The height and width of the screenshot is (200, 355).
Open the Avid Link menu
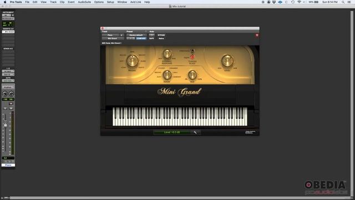pyautogui.click(x=135, y=2)
